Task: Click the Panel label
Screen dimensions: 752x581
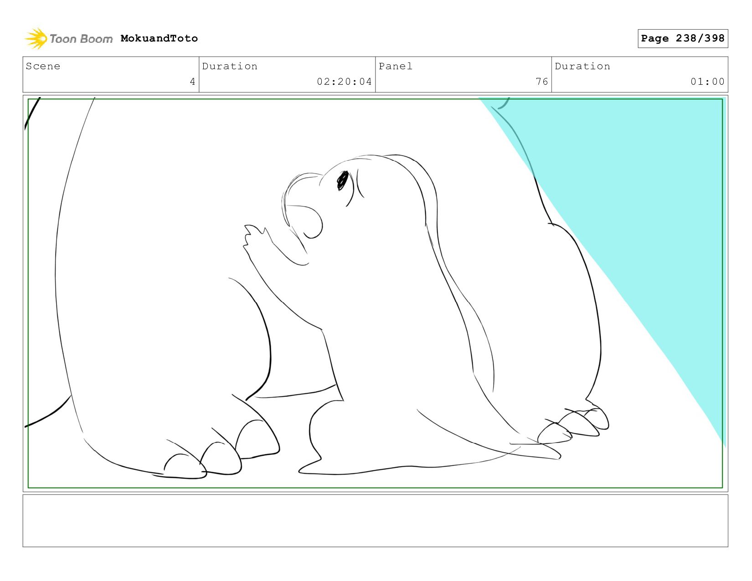Action: point(396,66)
